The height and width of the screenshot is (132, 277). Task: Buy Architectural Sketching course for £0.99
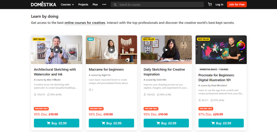coord(57,123)
